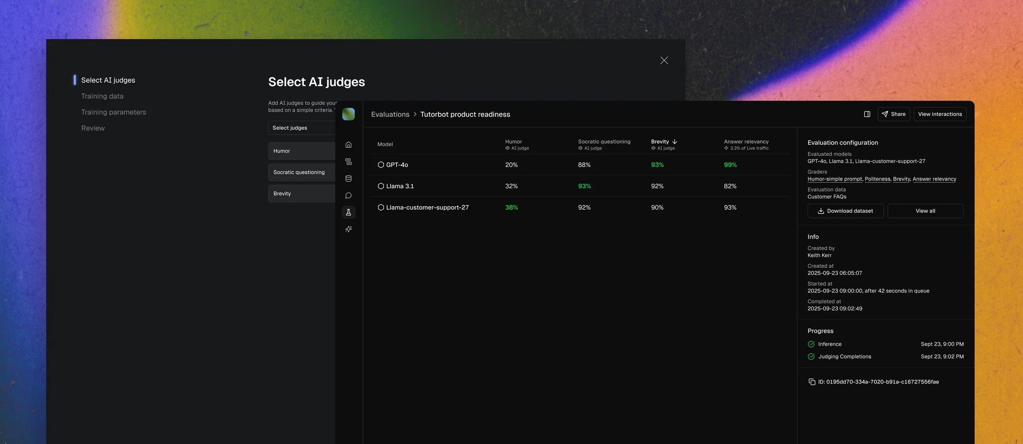Copy the evaluation ID with copy icon
This screenshot has width=1023, height=444.
point(812,382)
